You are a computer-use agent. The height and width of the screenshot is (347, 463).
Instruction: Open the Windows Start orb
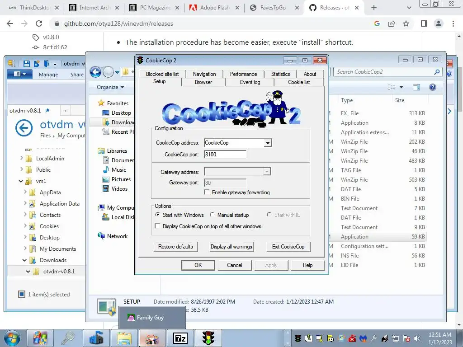pyautogui.click(x=12, y=338)
